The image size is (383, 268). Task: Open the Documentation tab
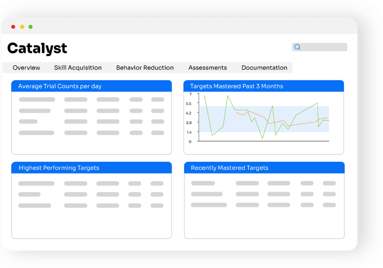264,67
